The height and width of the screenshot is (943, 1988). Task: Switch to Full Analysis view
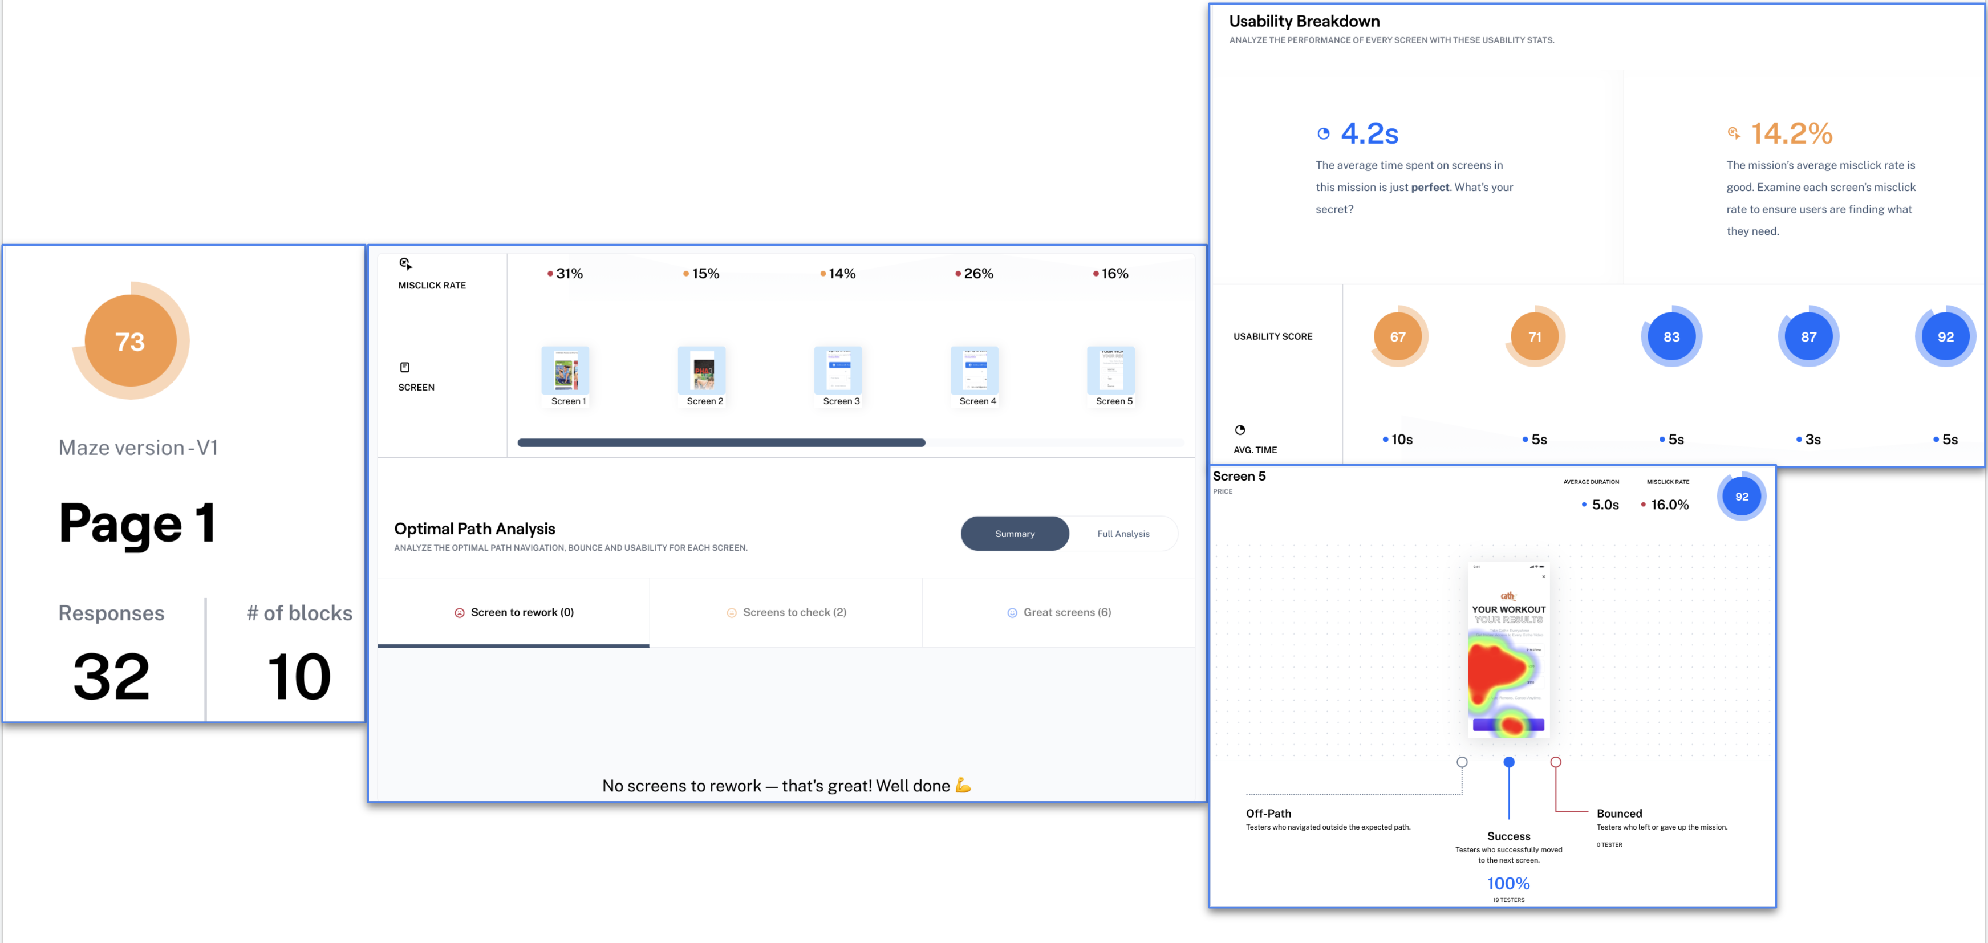[x=1123, y=533]
